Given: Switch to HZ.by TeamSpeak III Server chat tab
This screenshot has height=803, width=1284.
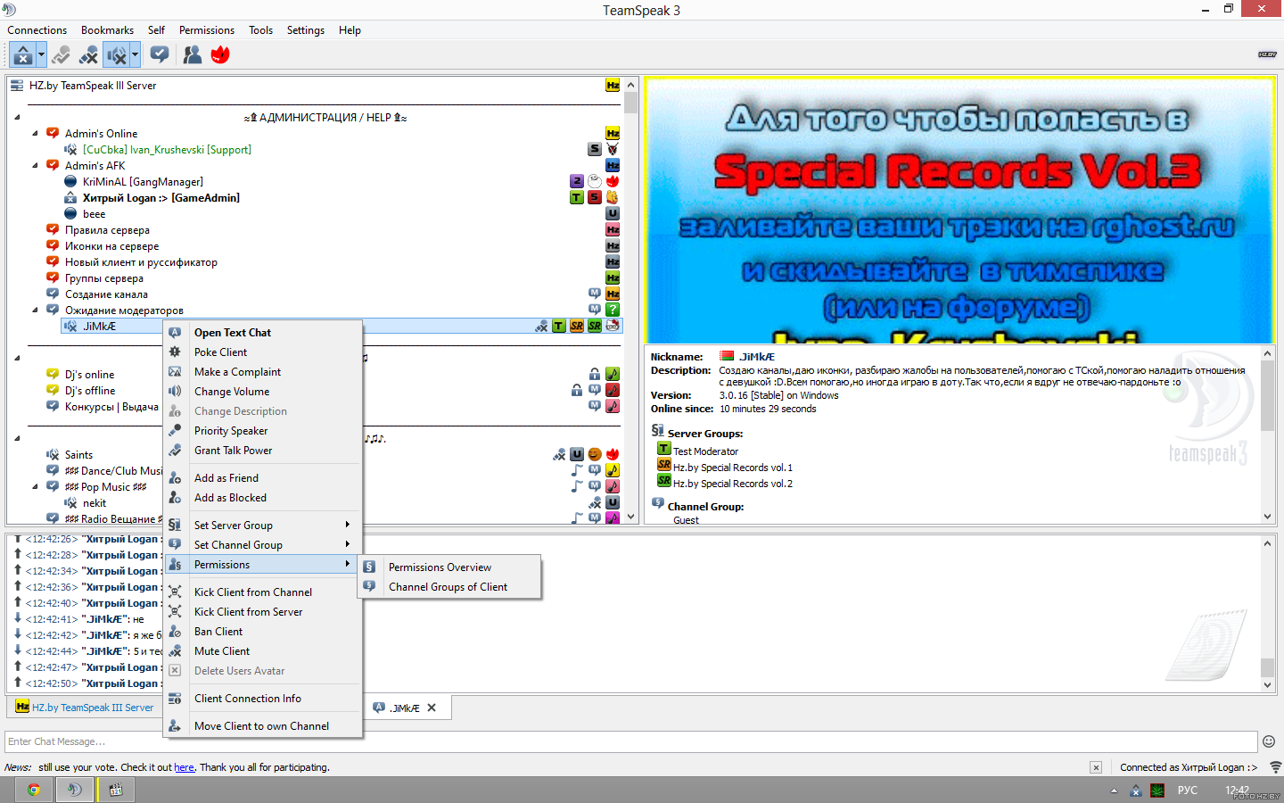Looking at the screenshot, I should click(x=85, y=707).
